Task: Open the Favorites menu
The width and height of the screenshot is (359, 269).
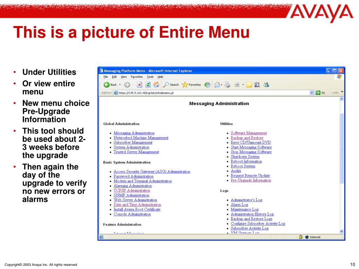Action: (137, 77)
